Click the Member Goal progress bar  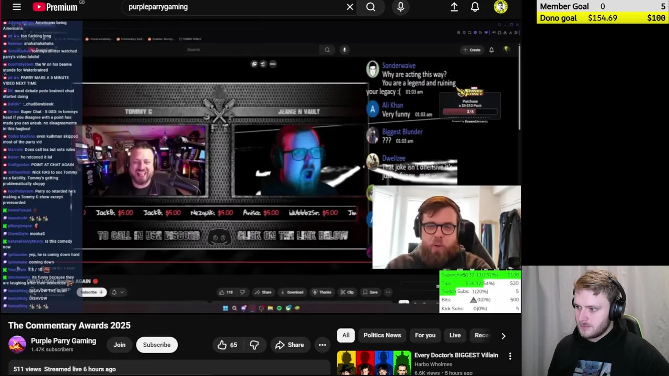click(603, 6)
